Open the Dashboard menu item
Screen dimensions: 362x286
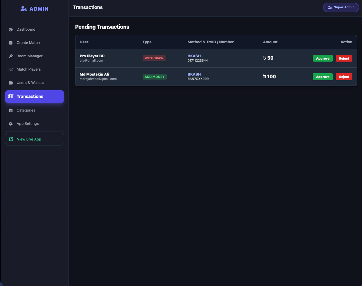coord(35,29)
